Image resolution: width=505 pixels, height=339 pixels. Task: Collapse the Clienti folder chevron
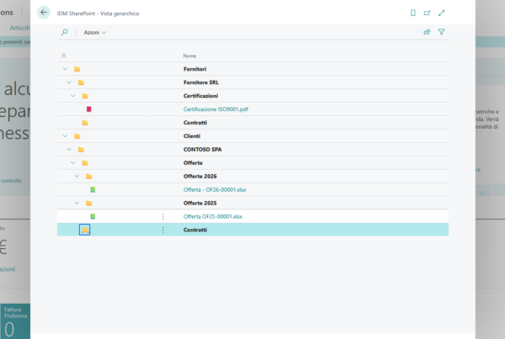[x=65, y=136]
